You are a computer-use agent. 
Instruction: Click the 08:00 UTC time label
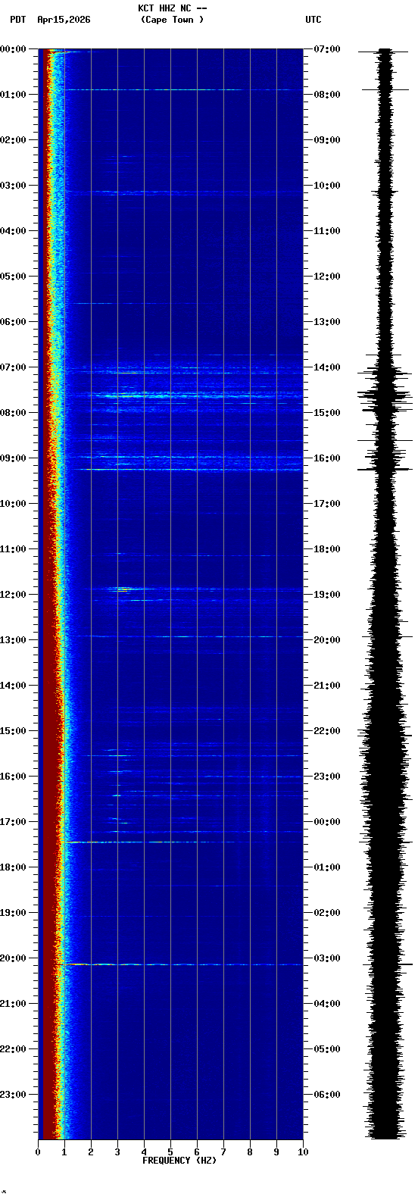click(327, 95)
